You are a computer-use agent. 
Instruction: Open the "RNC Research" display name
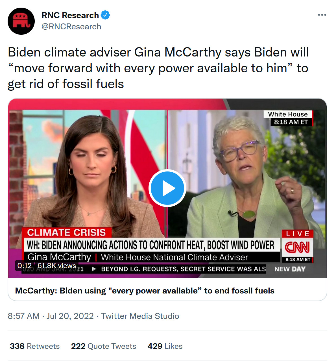pyautogui.click(x=70, y=15)
